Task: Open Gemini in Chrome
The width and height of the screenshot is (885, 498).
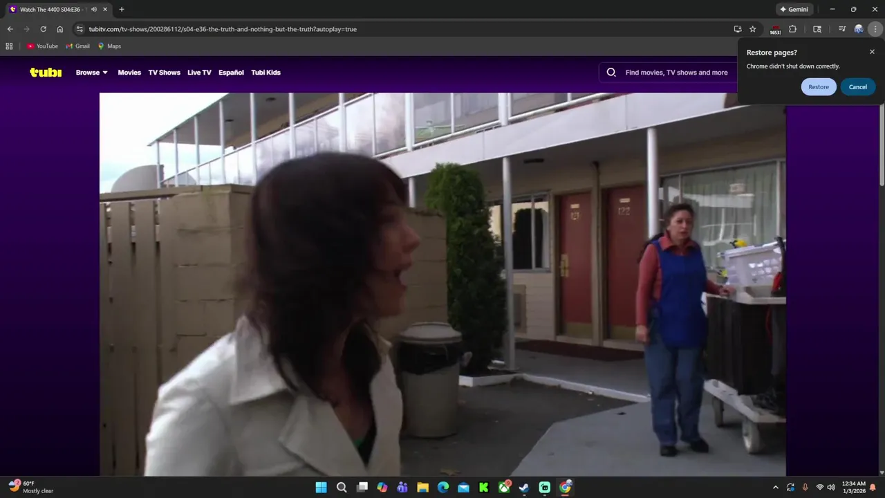Action: click(794, 10)
